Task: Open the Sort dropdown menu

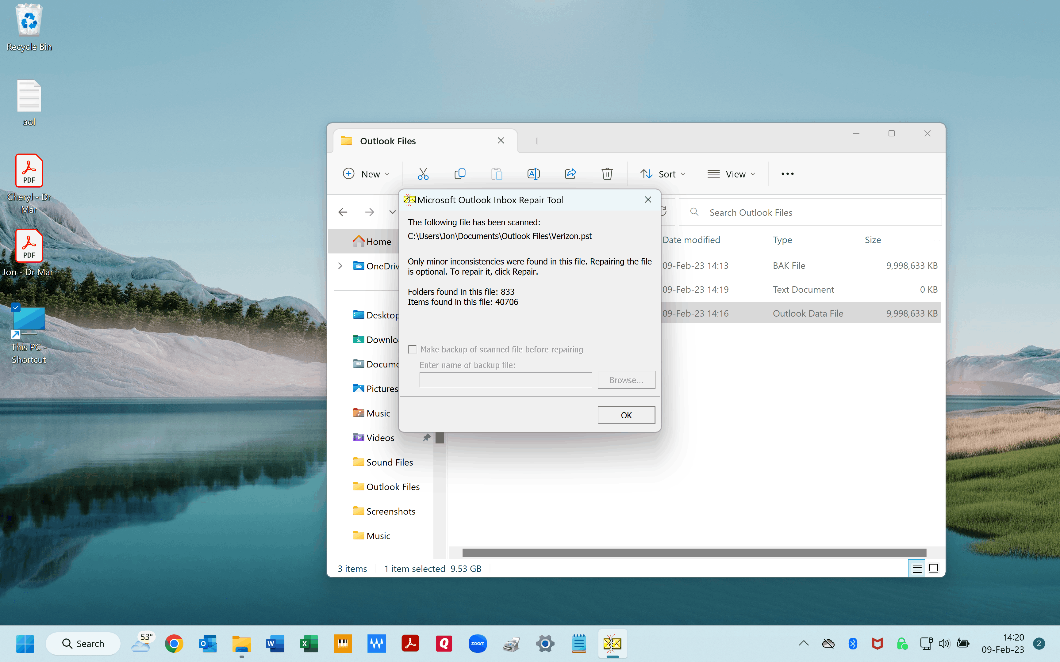Action: click(x=663, y=174)
